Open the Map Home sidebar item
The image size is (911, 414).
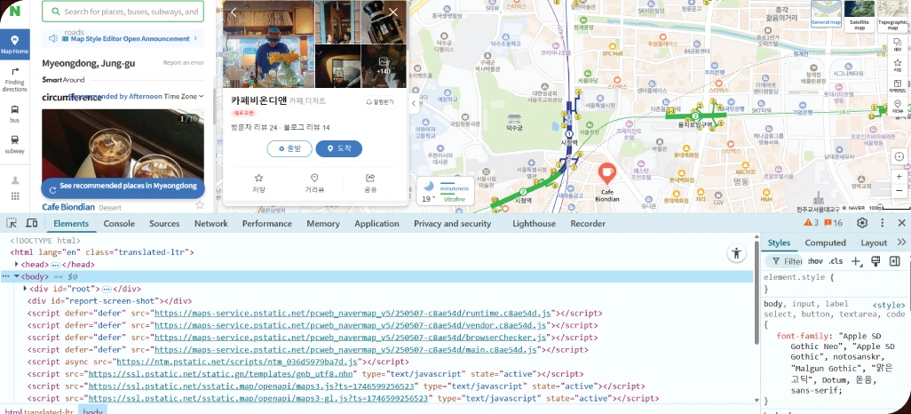point(14,44)
